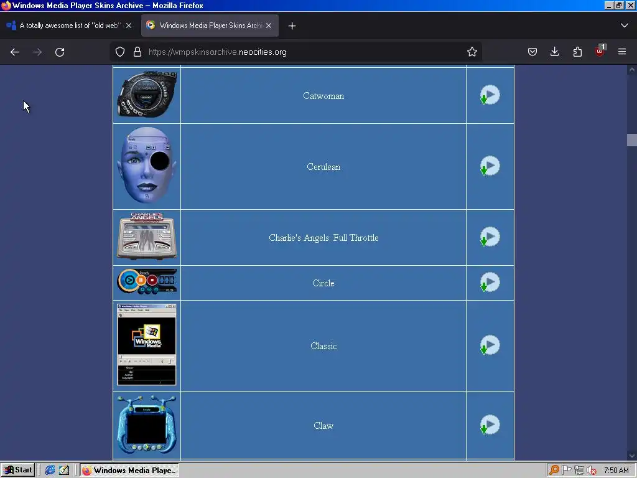Open a new browser tab
The height and width of the screenshot is (478, 637).
292,26
